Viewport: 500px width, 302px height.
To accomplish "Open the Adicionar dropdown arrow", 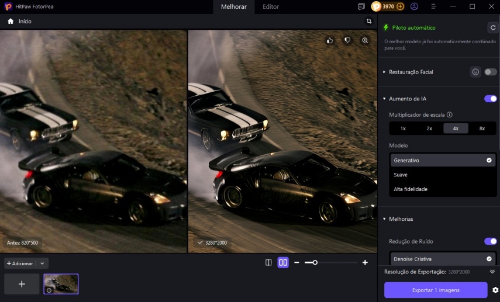I will (42, 263).
